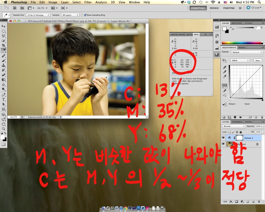Uncheck Show Sampling Ring checkbox
The height and width of the screenshot is (212, 265).
[85, 15]
